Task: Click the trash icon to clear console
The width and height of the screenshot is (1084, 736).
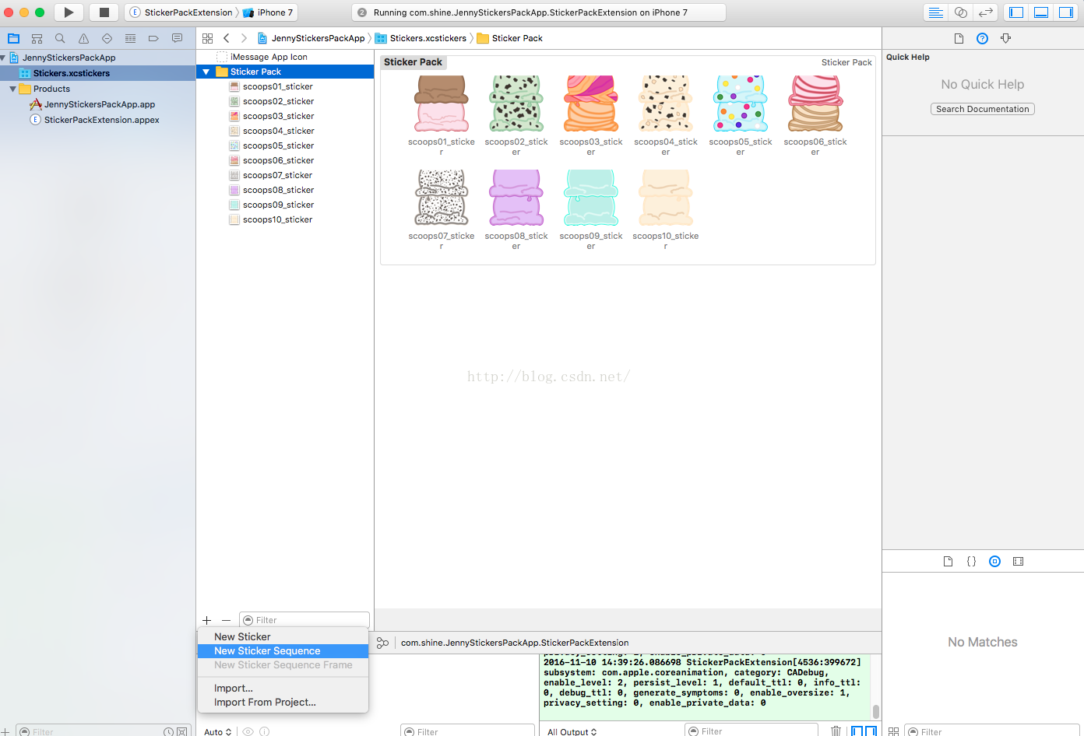Action: (x=836, y=731)
